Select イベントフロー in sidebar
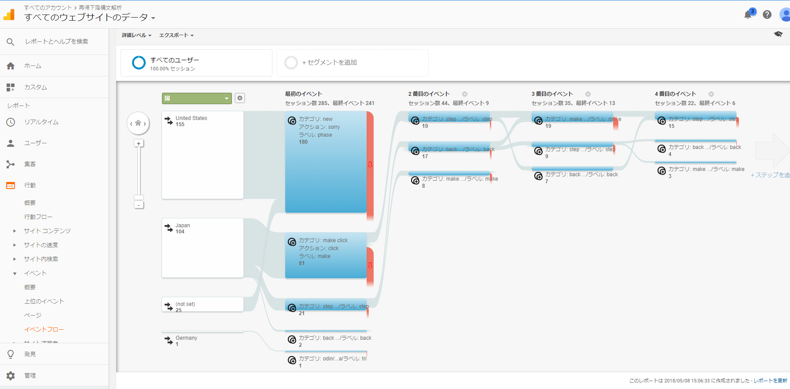 tap(44, 329)
